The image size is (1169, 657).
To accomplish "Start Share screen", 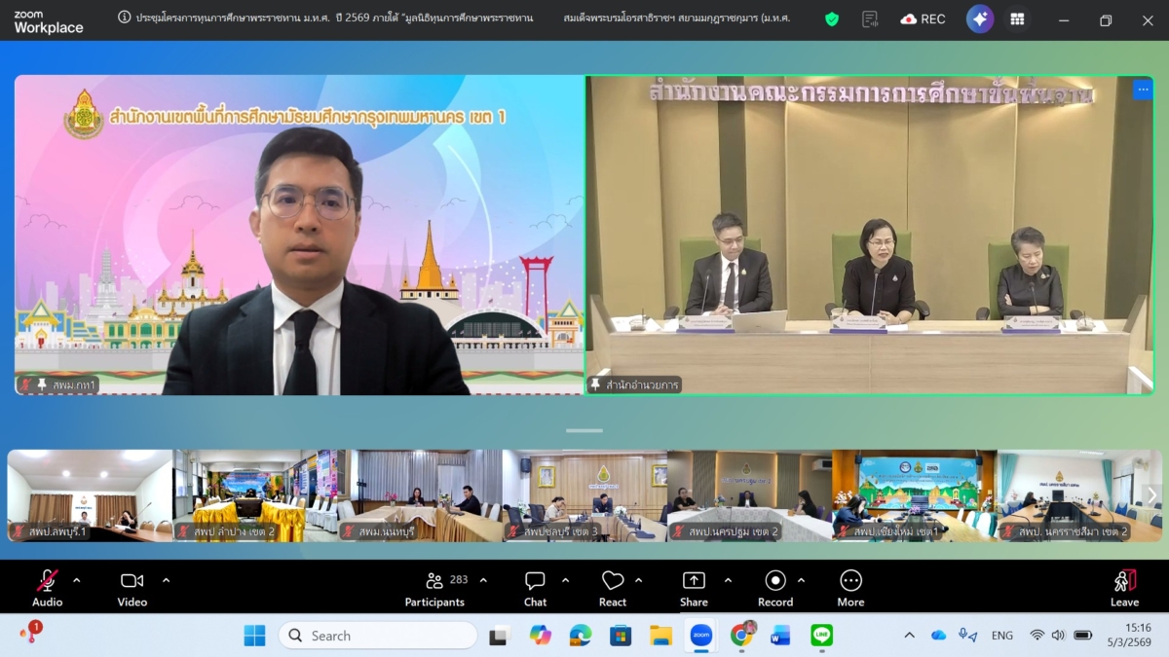I will click(694, 588).
